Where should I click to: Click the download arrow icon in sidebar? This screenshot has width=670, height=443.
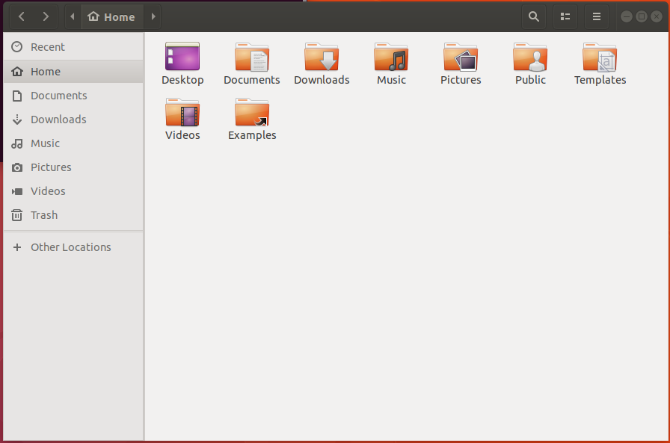pyautogui.click(x=17, y=120)
